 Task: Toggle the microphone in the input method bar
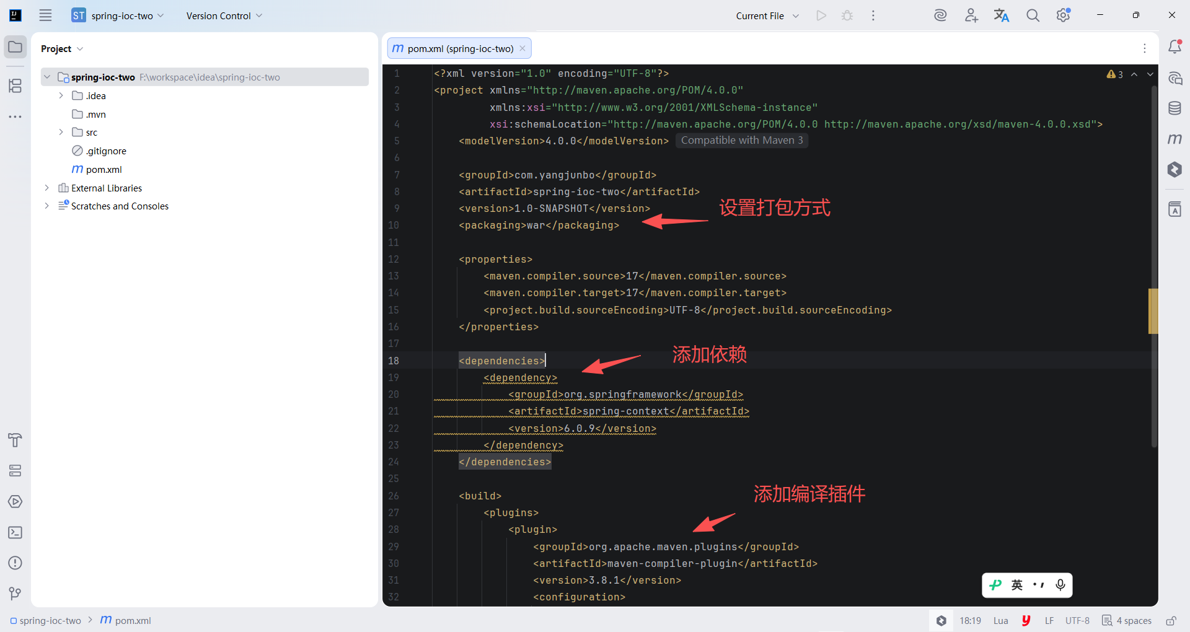coord(1060,585)
